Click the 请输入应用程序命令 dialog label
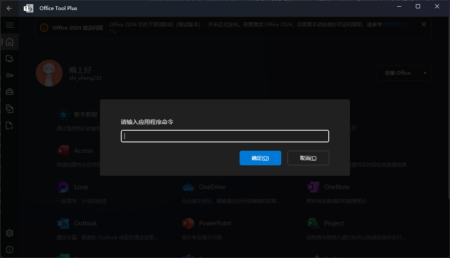 tap(147, 122)
